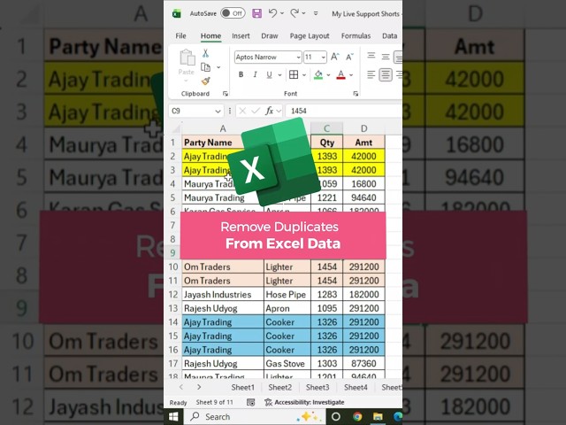Click Increase Font Size icon
The height and width of the screenshot is (425, 566).
(334, 57)
